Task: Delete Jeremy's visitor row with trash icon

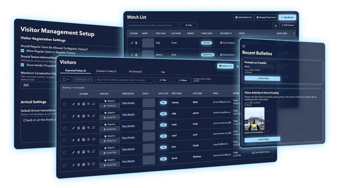Action: click(x=79, y=104)
